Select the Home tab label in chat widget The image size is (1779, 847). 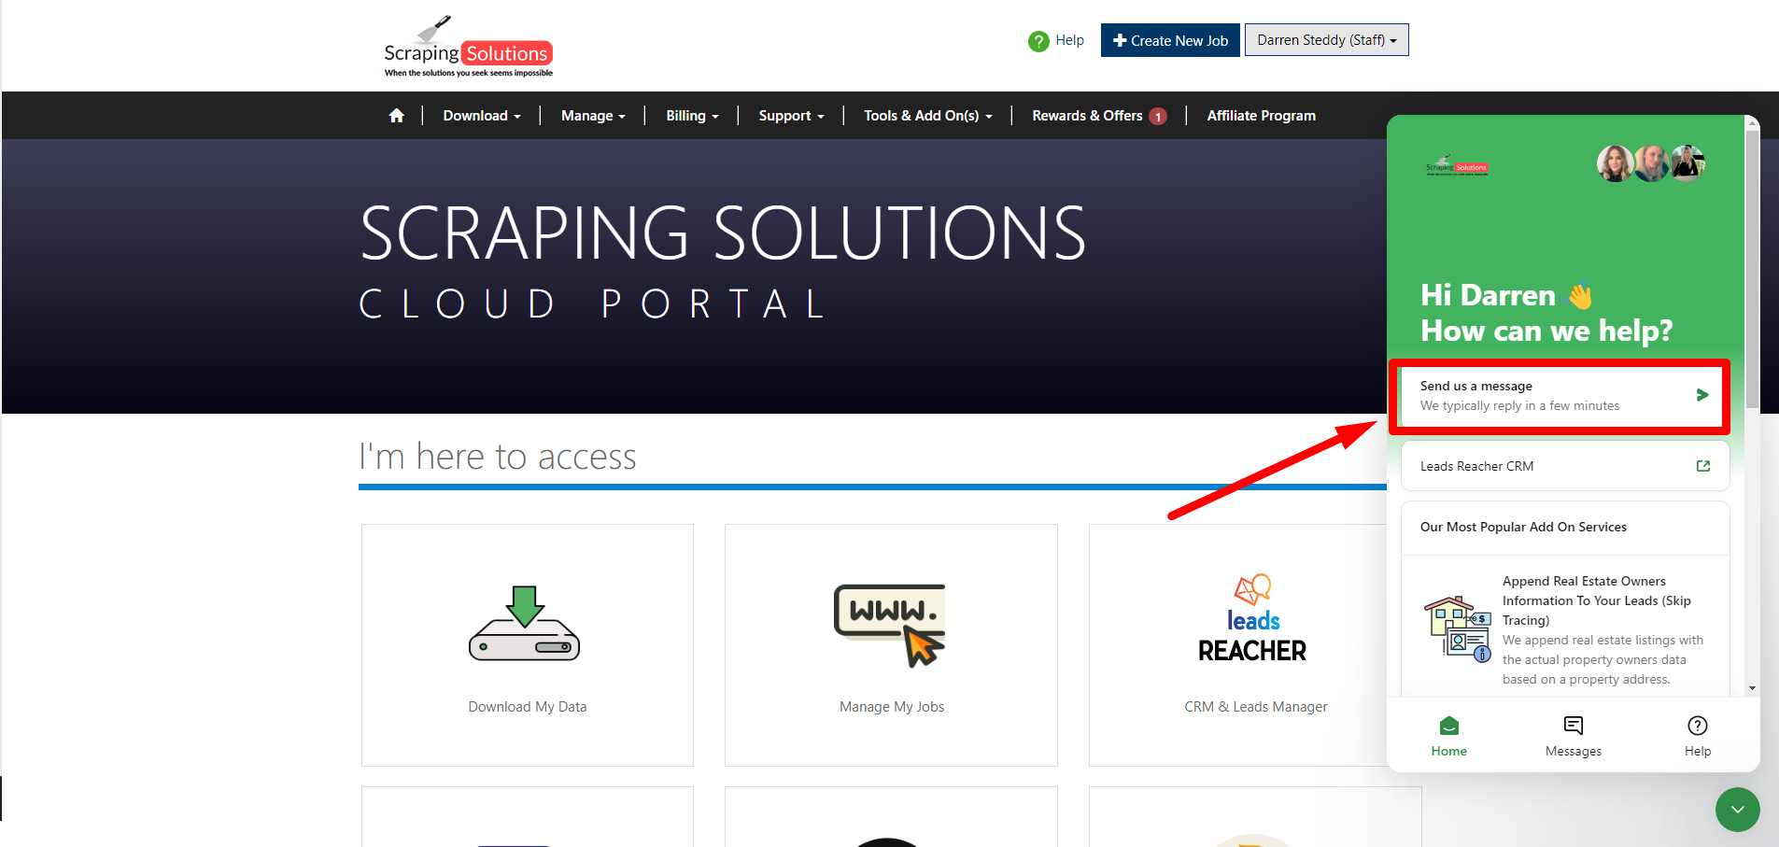[x=1449, y=752]
